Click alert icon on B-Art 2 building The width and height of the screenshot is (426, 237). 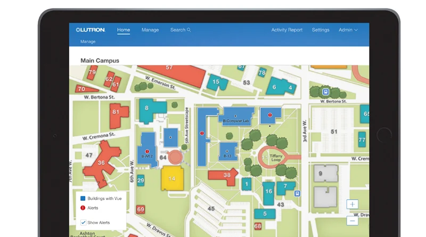tap(148, 151)
